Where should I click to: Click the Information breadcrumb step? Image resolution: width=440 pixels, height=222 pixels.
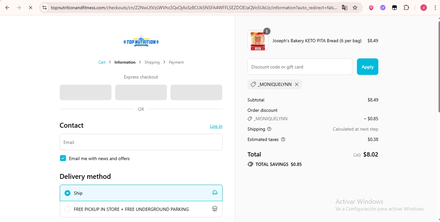[x=125, y=62]
